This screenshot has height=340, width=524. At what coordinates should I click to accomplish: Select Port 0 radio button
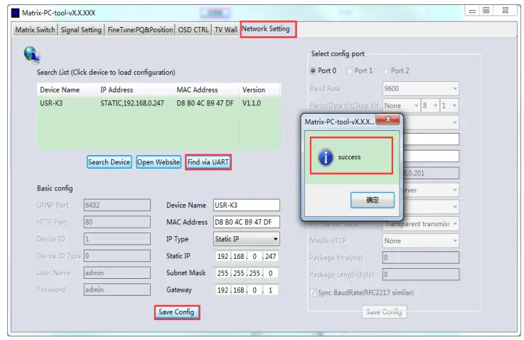point(313,70)
